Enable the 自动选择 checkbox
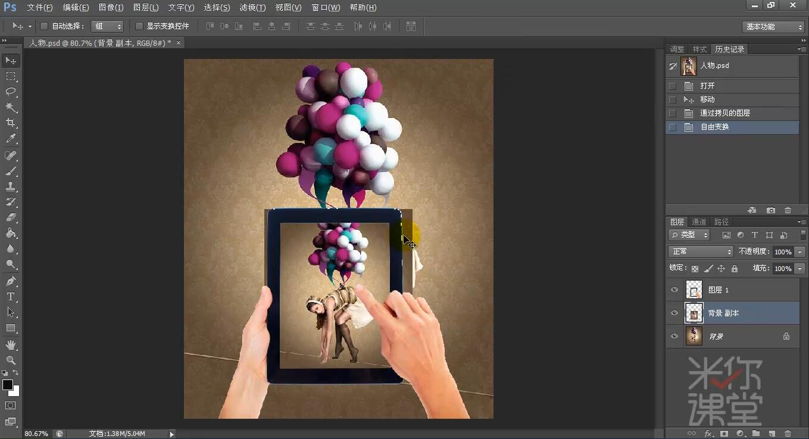 coord(44,26)
